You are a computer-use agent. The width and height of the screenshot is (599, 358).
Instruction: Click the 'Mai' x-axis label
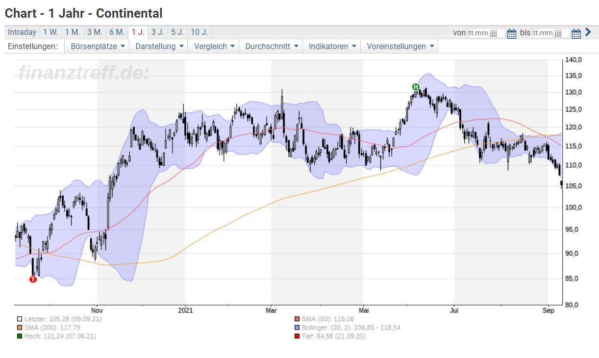point(363,310)
